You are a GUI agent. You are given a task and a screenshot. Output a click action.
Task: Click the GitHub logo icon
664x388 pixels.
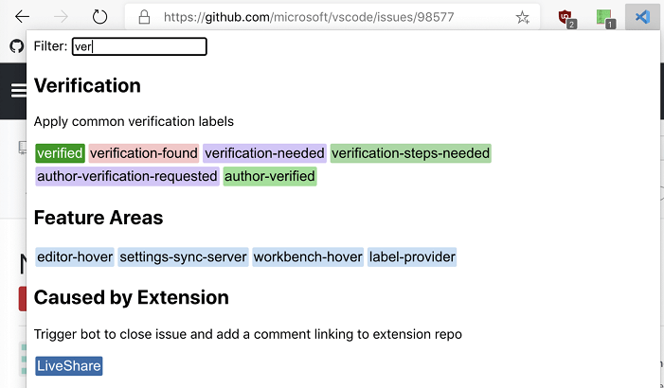coord(16,46)
